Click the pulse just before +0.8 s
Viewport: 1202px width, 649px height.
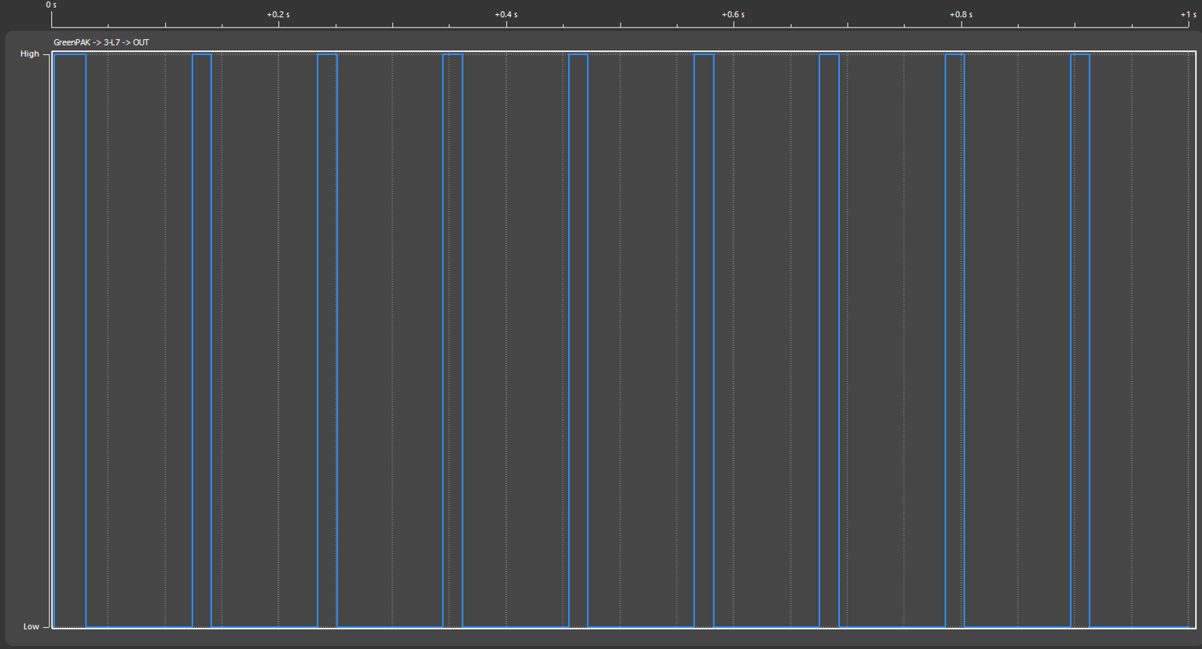(955, 338)
